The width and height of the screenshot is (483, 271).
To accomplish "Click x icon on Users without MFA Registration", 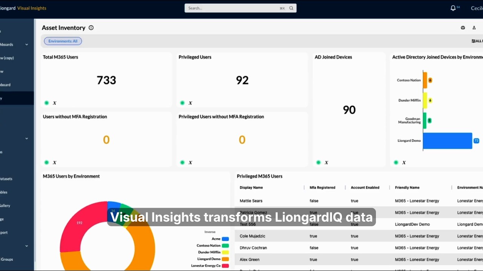I will point(54,163).
